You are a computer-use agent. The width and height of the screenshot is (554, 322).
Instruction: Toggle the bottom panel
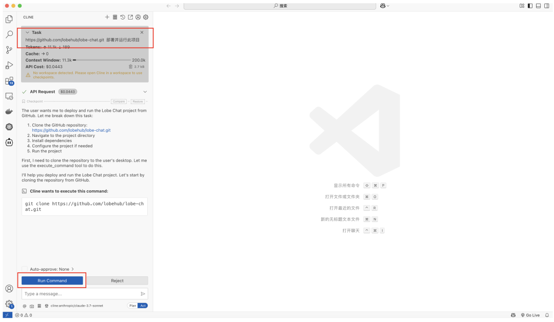538,6
